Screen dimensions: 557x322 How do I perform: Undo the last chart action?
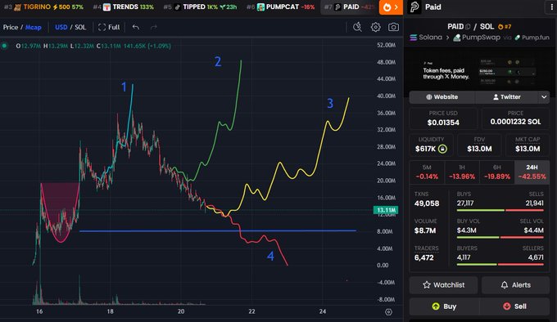[x=136, y=27]
